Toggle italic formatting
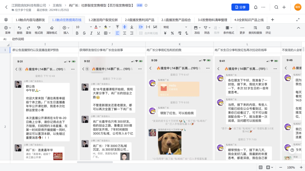 pos(91,33)
